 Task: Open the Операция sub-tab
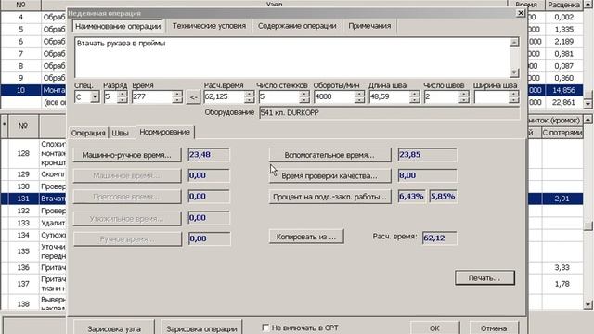pos(88,133)
